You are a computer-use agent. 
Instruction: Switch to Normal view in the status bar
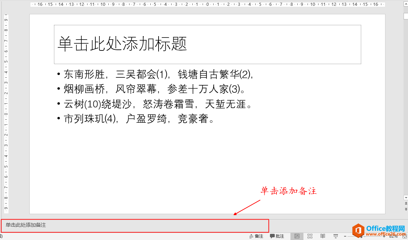(297, 236)
